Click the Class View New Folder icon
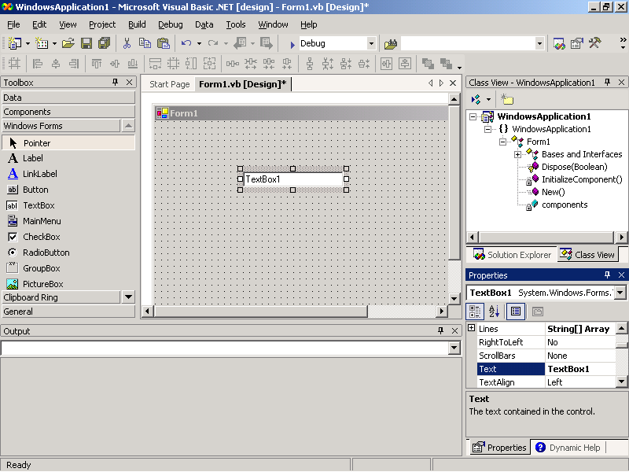 [507, 99]
